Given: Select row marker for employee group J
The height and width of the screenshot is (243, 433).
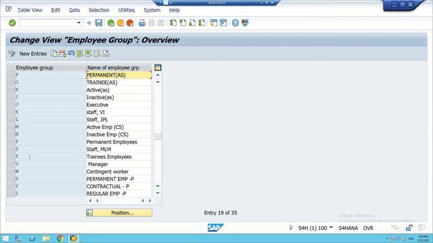Looking at the screenshot, I should [x=11, y=105].
